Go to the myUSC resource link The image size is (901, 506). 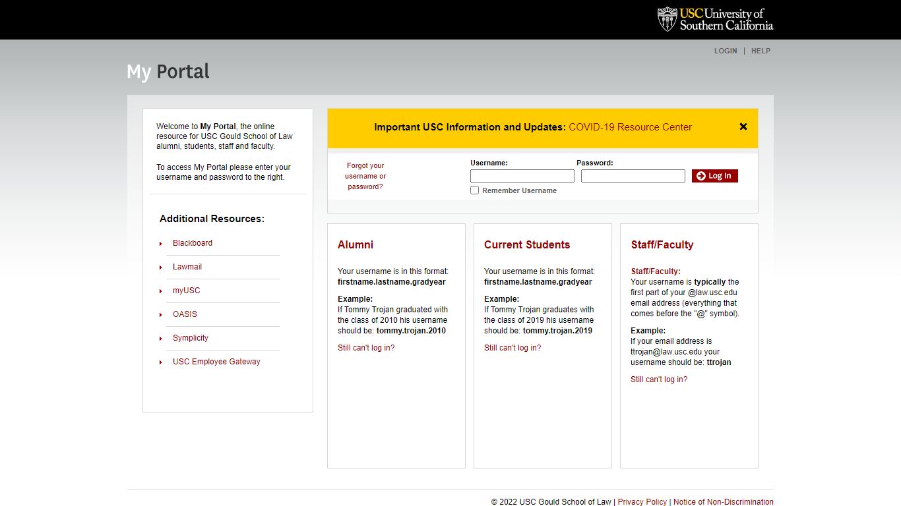pos(187,291)
